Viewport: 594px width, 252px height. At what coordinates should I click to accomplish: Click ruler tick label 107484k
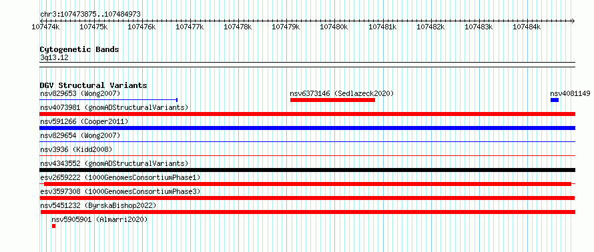click(527, 27)
